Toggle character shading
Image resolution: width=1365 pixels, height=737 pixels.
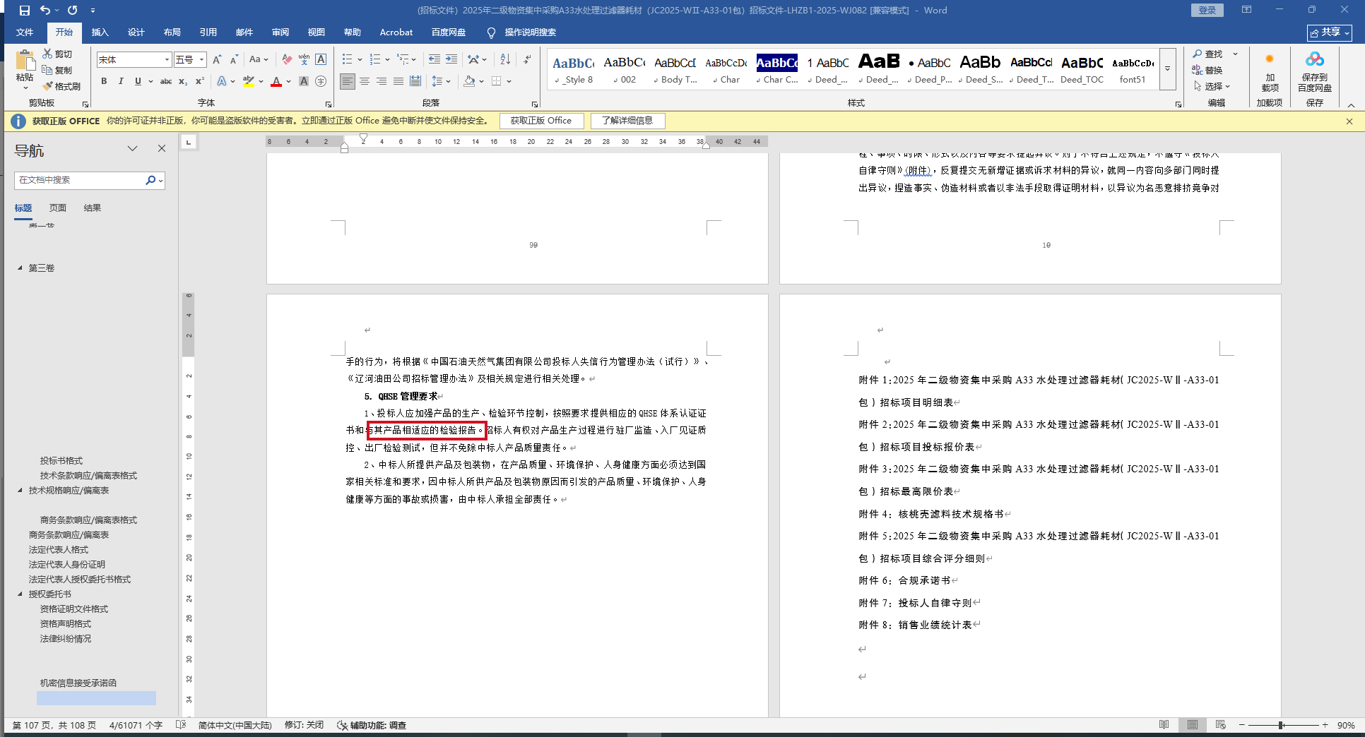pos(304,81)
